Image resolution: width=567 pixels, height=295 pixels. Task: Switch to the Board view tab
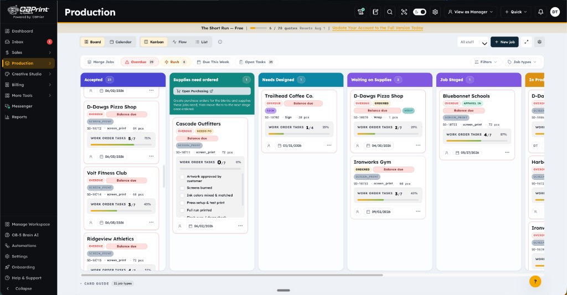92,42
